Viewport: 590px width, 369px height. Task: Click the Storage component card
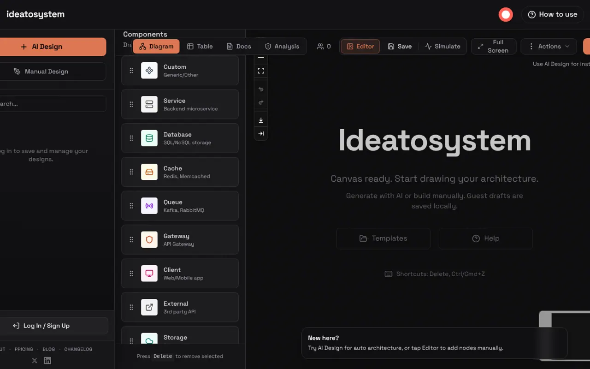(180, 335)
